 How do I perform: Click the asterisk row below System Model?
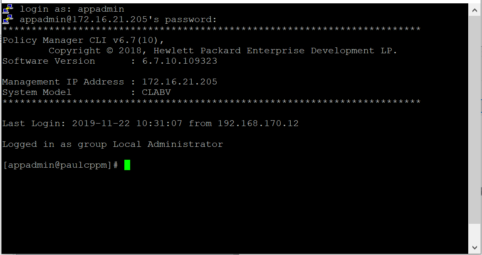212,102
